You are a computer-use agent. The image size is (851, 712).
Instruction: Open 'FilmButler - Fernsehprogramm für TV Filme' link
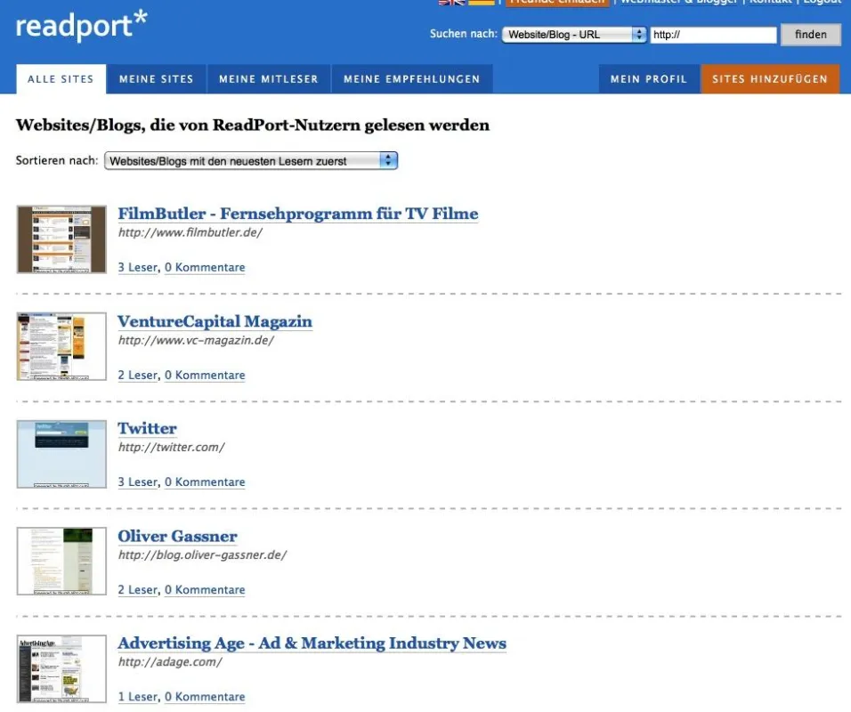(x=298, y=214)
